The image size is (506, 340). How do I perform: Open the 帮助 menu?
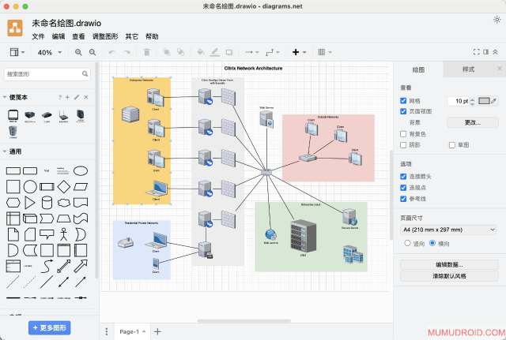152,36
